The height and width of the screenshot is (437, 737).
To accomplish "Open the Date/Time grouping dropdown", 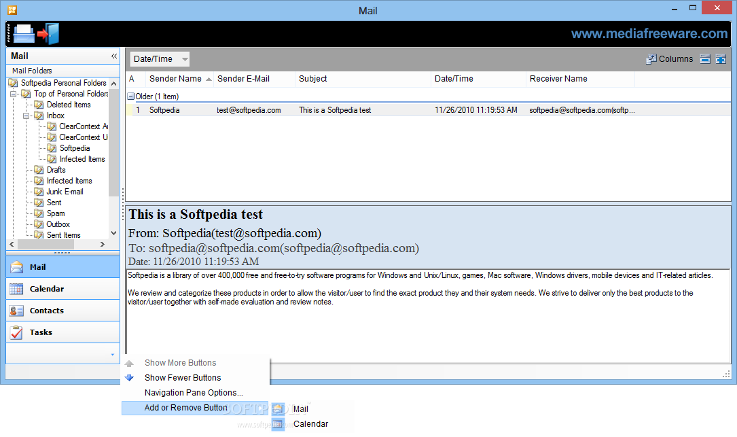I will 160,59.
